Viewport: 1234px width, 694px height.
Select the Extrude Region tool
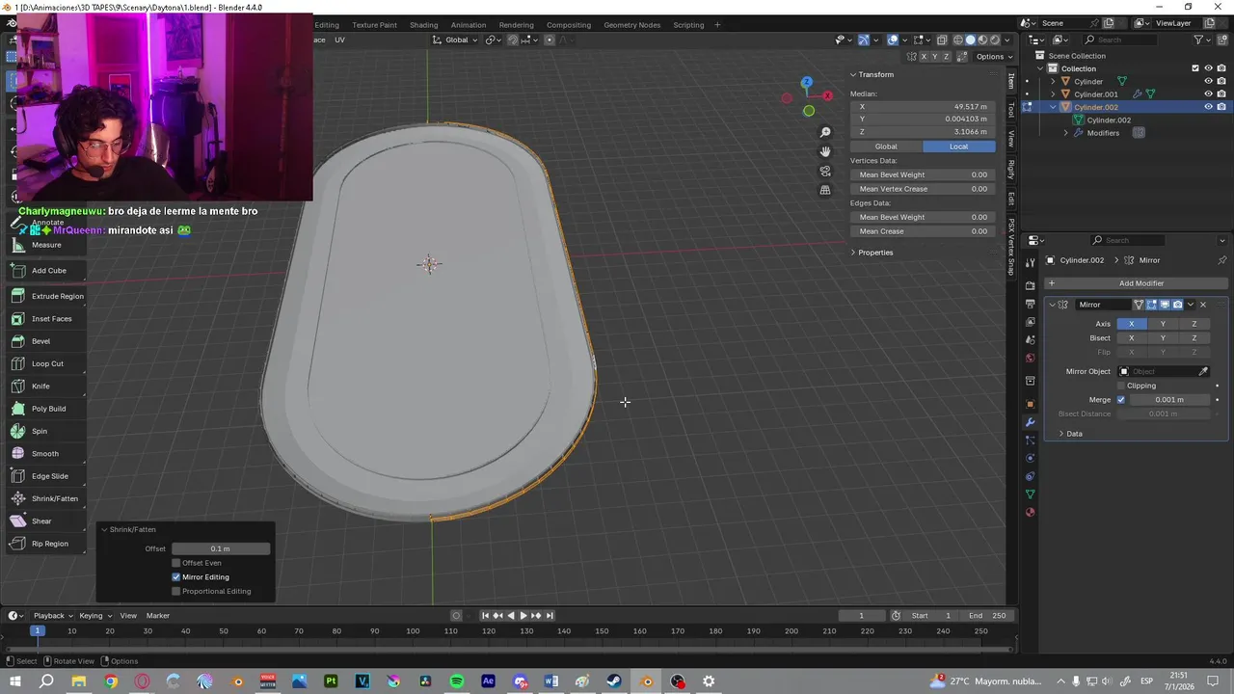click(57, 296)
